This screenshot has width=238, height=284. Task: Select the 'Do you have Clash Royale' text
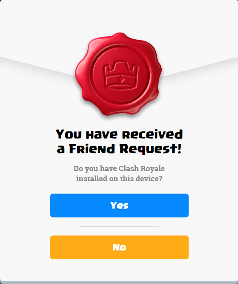[x=119, y=168]
